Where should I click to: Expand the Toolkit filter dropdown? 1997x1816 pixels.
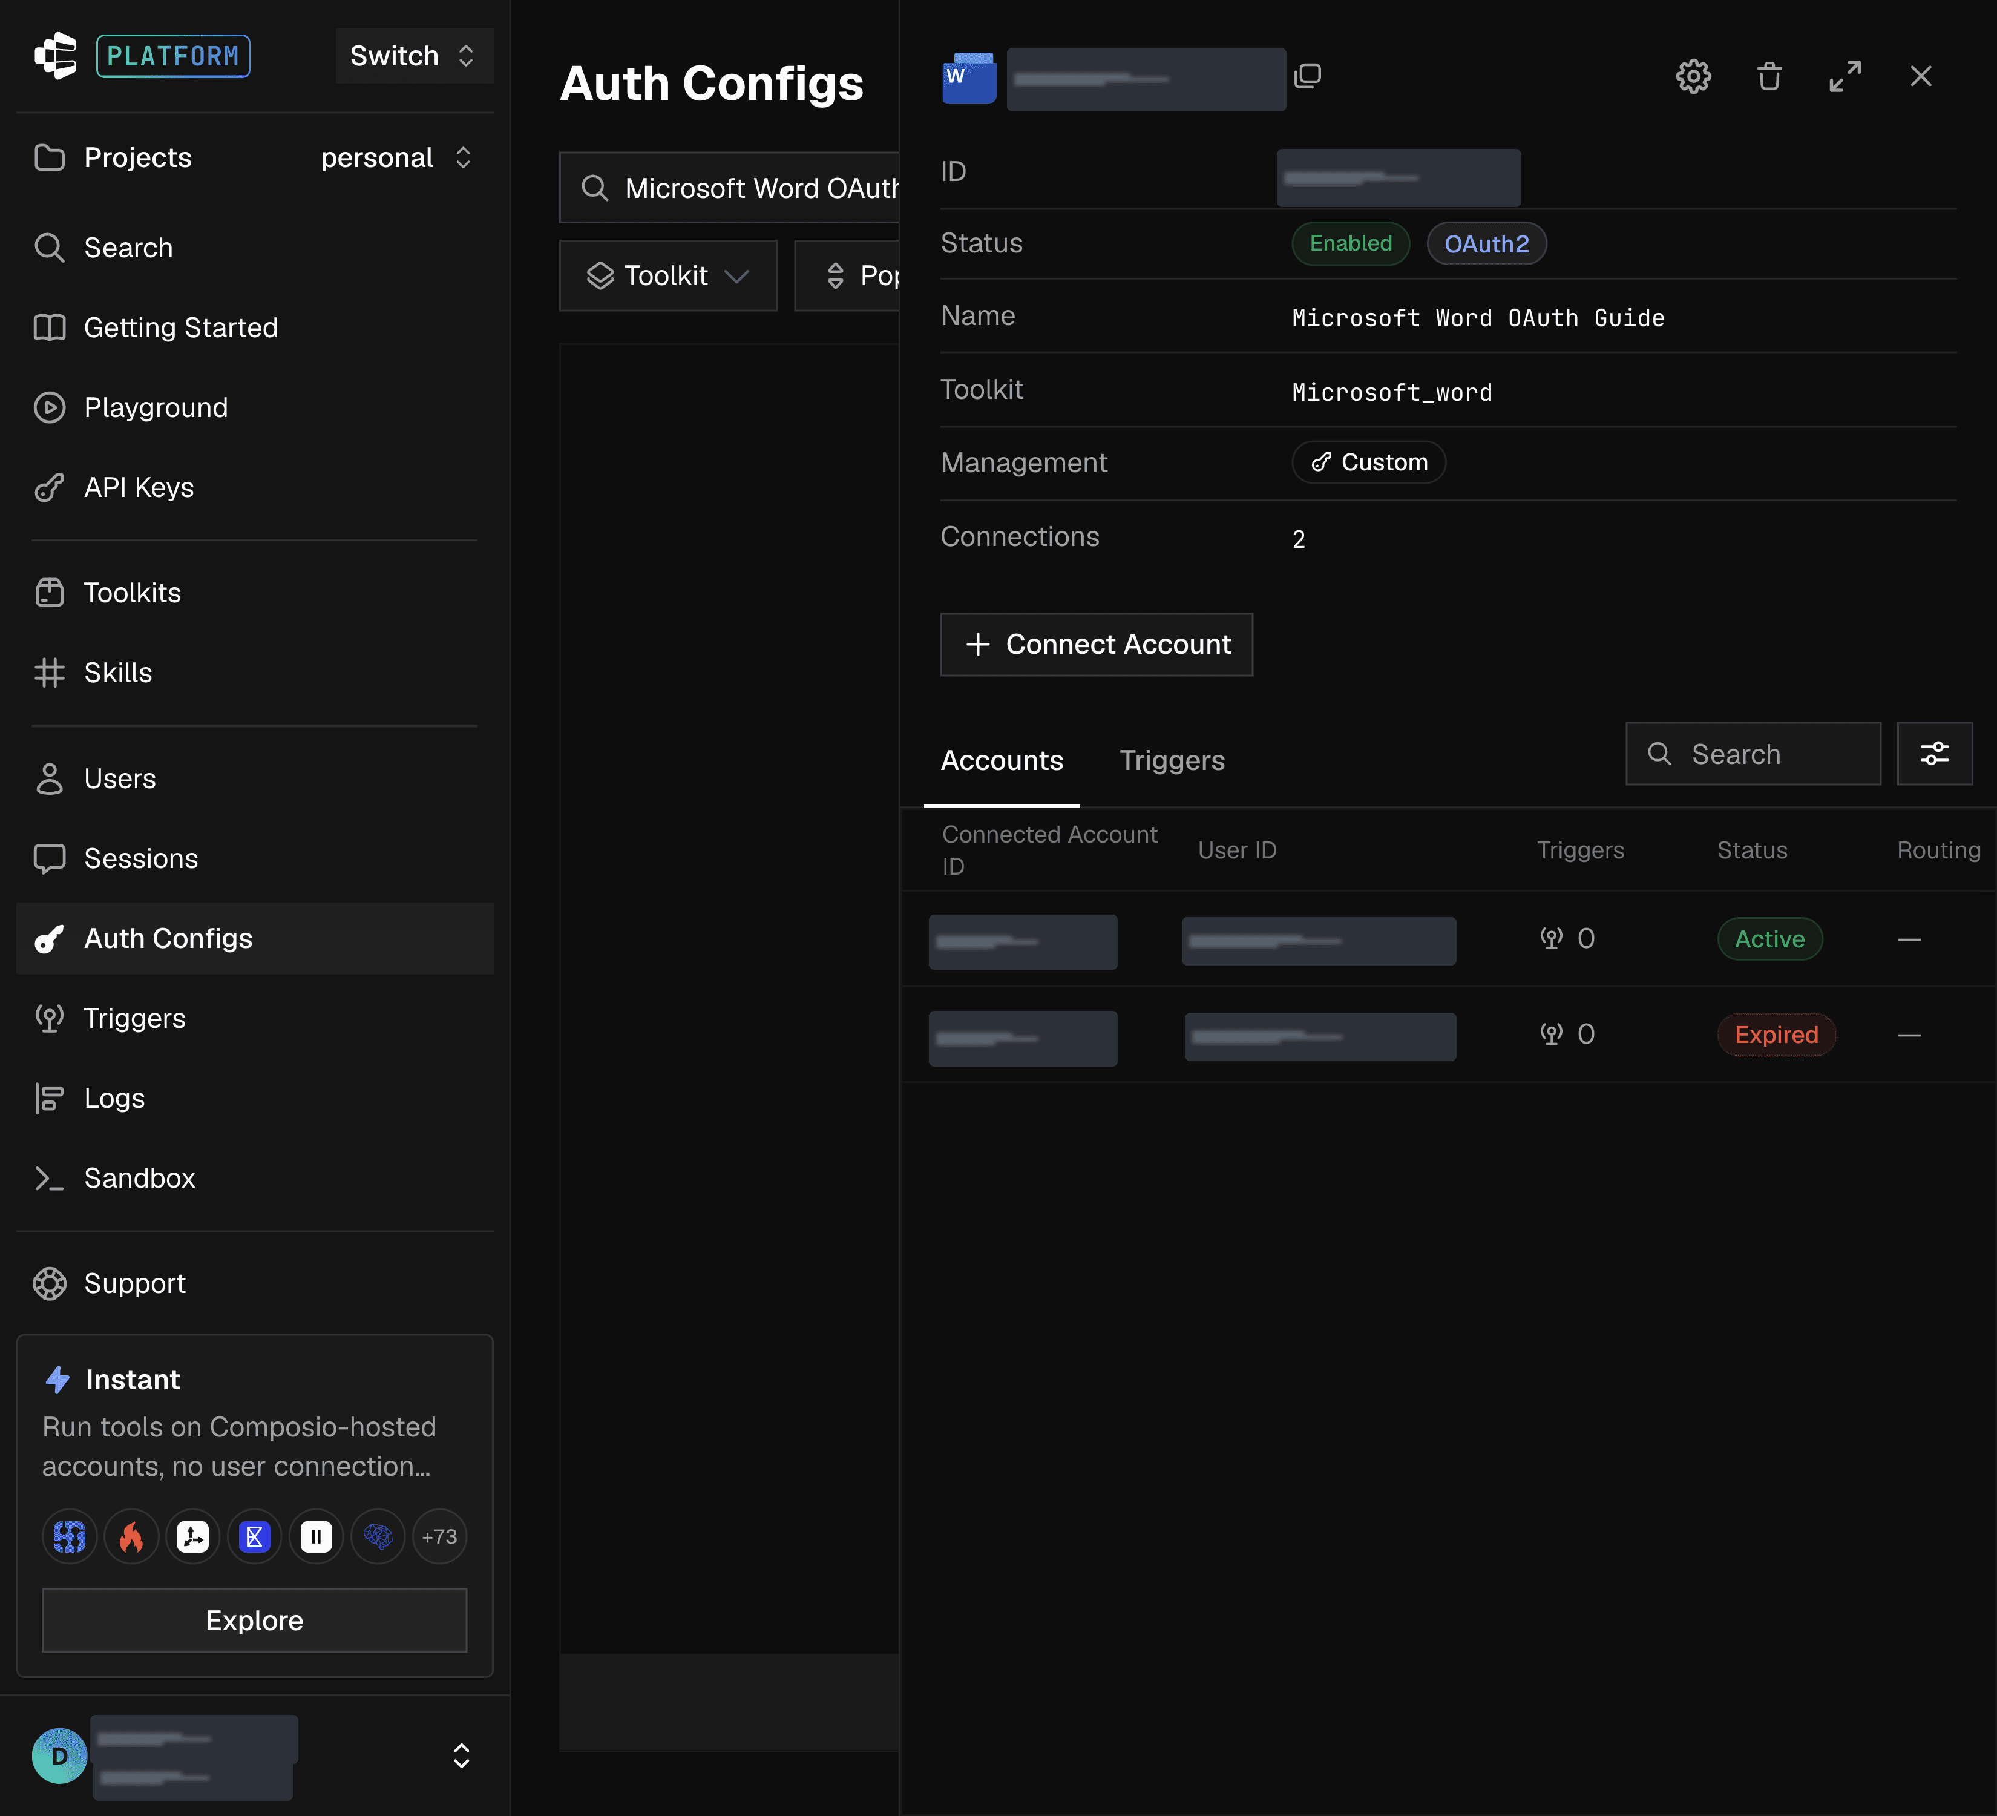pos(667,275)
